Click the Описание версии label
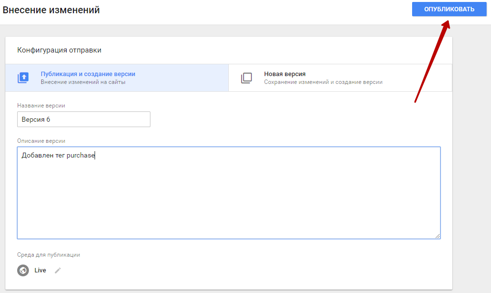This screenshot has height=293, width=491. pyautogui.click(x=41, y=141)
